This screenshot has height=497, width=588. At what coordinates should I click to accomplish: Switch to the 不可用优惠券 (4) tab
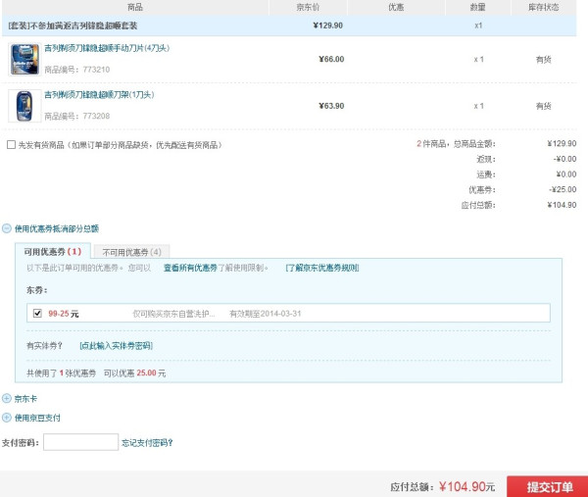131,252
